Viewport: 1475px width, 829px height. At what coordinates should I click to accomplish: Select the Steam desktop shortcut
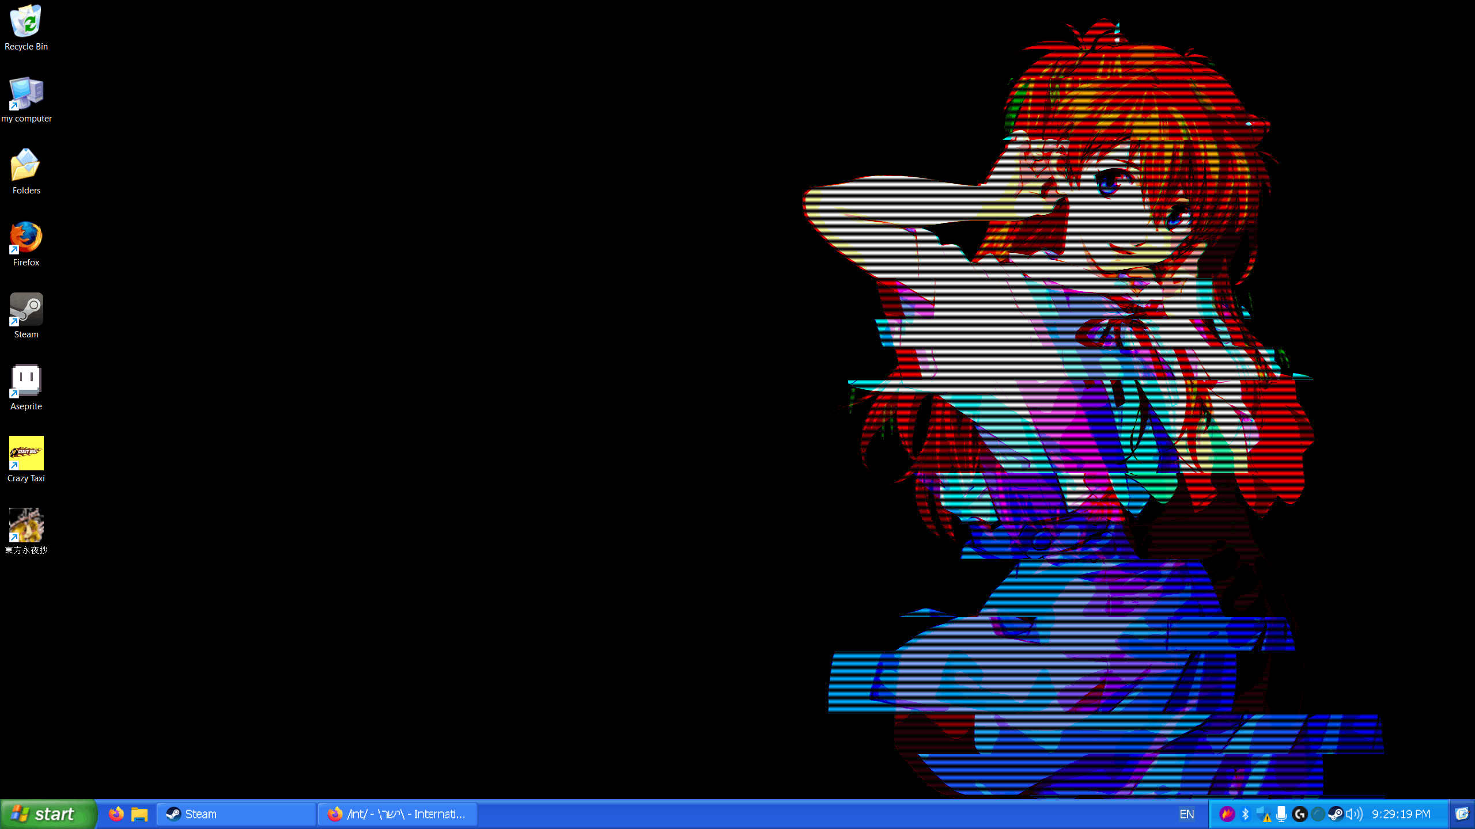click(x=26, y=315)
